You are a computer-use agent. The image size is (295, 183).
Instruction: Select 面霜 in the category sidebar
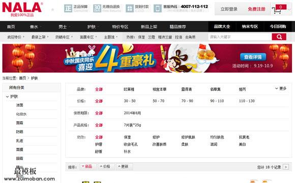click(19, 123)
